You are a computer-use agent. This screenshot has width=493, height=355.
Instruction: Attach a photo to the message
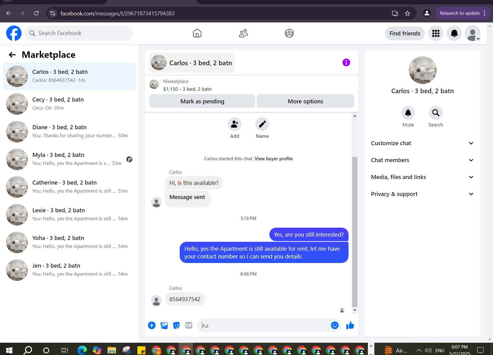click(x=164, y=325)
